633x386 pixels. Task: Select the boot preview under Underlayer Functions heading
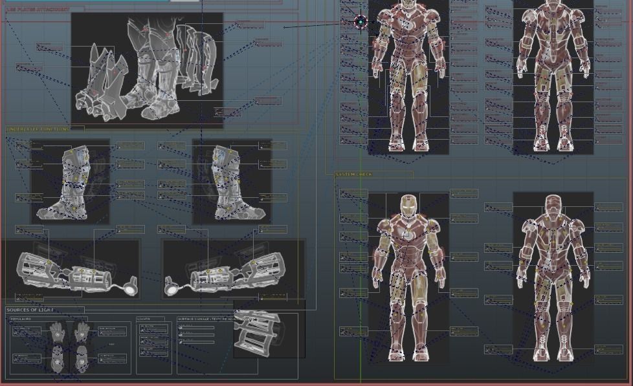click(x=71, y=182)
